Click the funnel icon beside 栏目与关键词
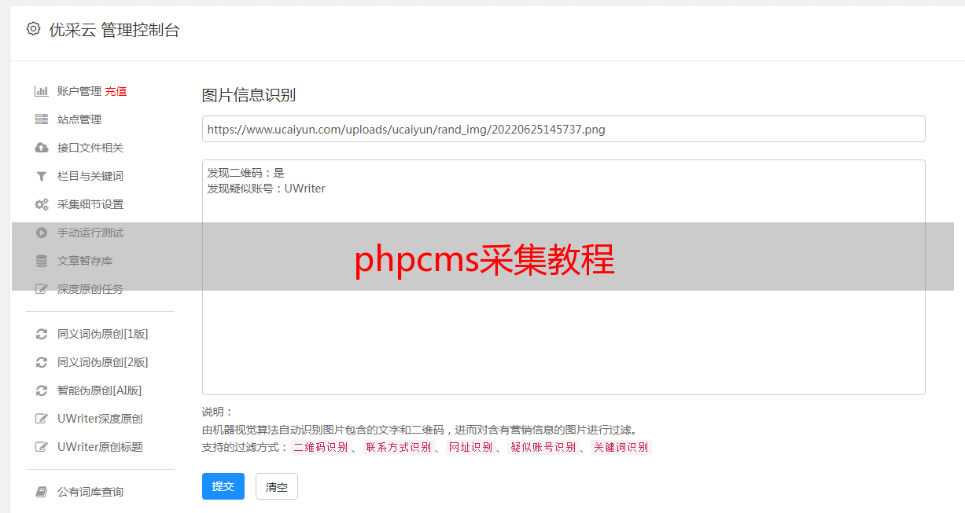 pyautogui.click(x=42, y=176)
